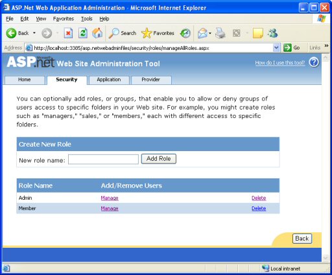Open the Edit menu
The image size is (332, 275).
(x=25, y=19)
